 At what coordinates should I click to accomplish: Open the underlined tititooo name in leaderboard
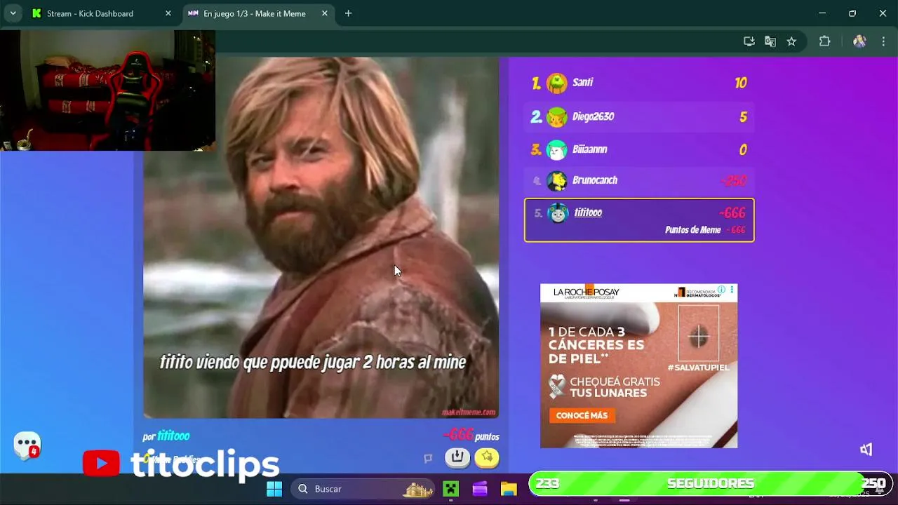[x=588, y=213]
